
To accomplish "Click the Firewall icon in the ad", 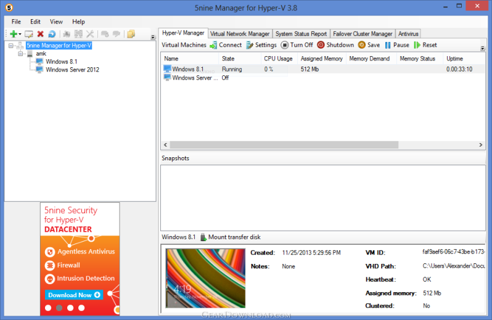I will 49,265.
